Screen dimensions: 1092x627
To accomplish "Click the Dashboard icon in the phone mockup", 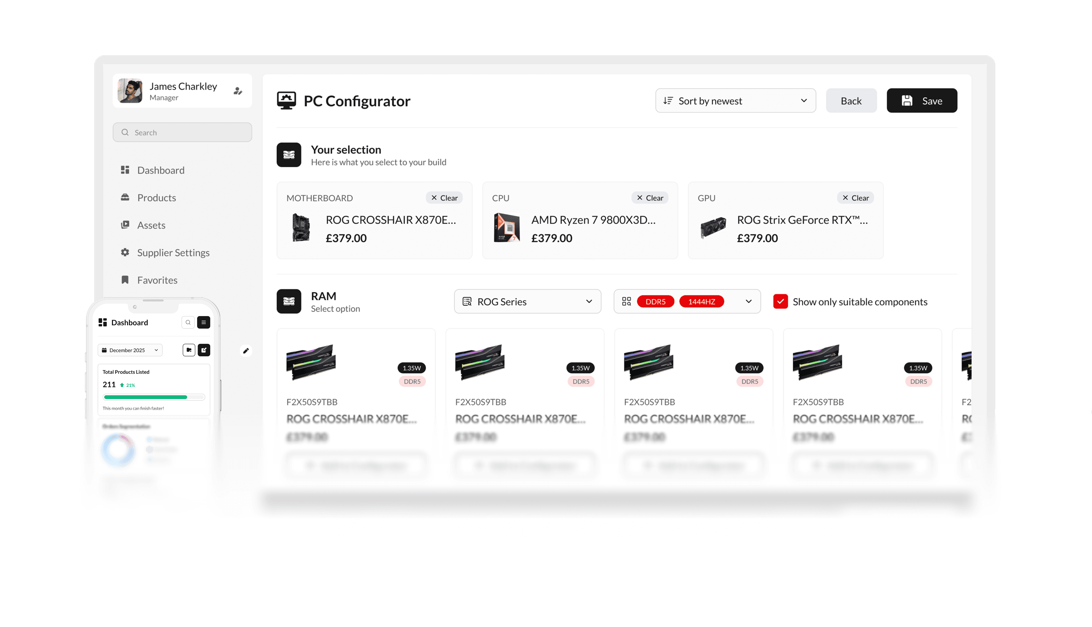I will click(103, 323).
